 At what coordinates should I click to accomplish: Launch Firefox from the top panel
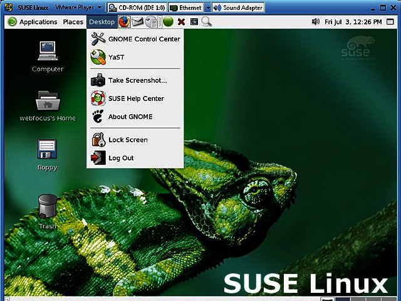[x=124, y=21]
